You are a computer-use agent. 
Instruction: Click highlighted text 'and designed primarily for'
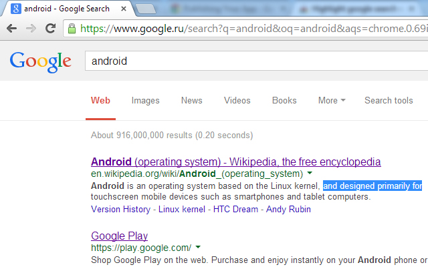[x=372, y=186]
